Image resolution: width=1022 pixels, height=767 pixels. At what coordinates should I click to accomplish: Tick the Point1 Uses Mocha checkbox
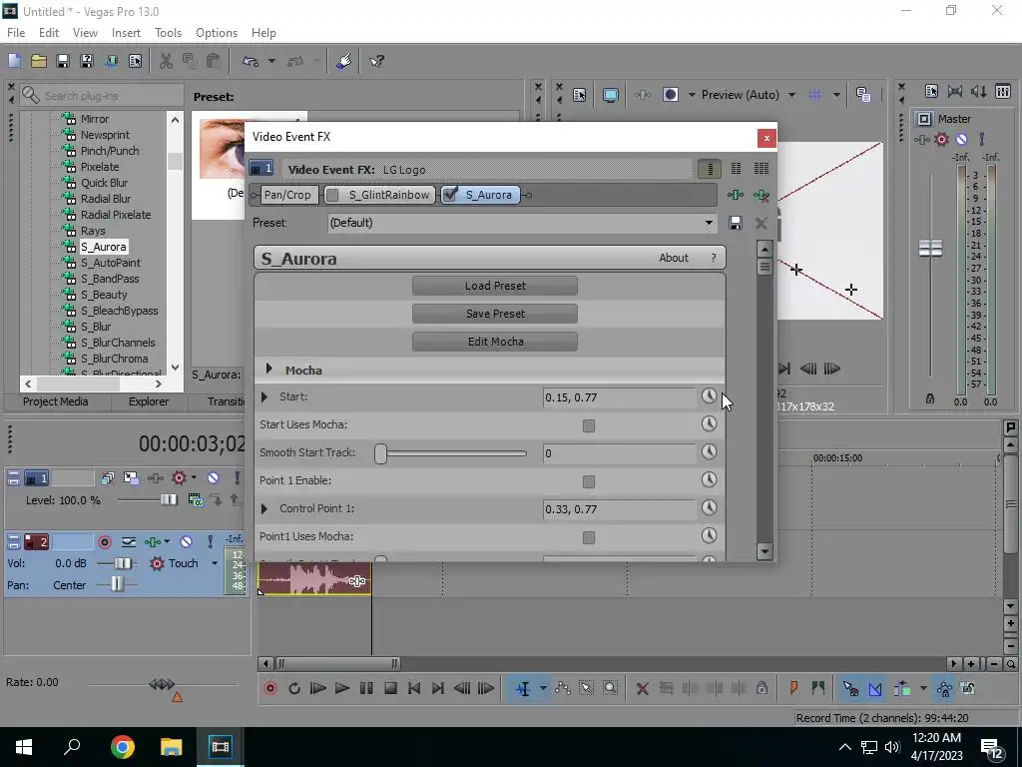(x=589, y=538)
